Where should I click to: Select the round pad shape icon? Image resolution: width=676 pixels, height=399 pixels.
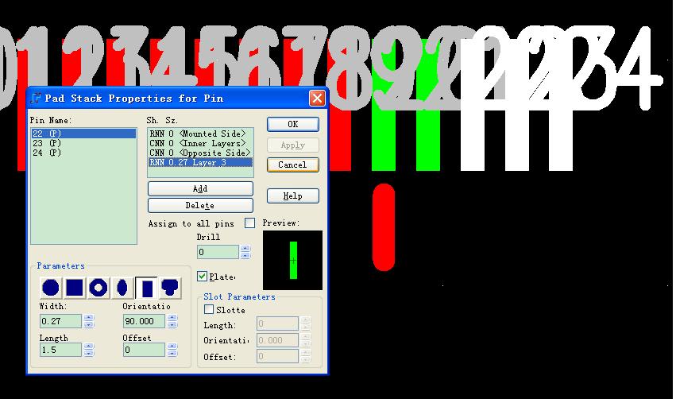51,288
